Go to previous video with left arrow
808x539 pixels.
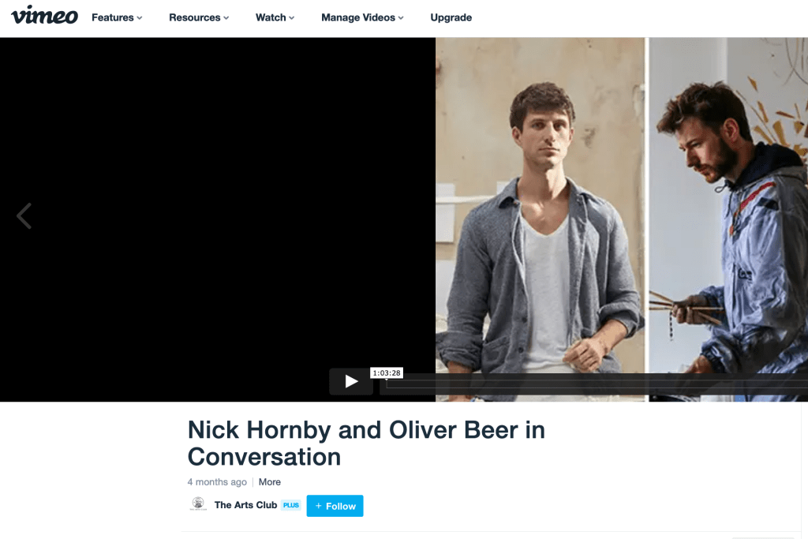(24, 215)
